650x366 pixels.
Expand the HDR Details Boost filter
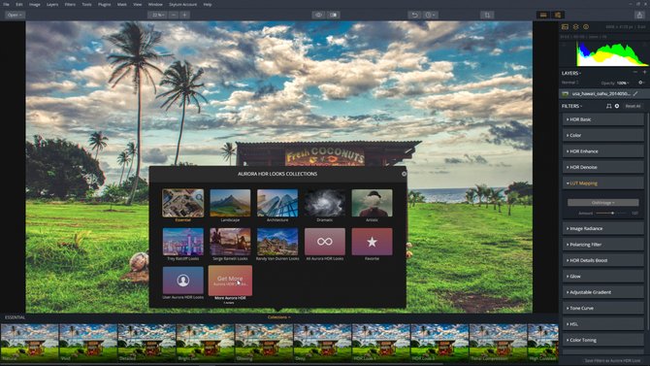pyautogui.click(x=602, y=260)
